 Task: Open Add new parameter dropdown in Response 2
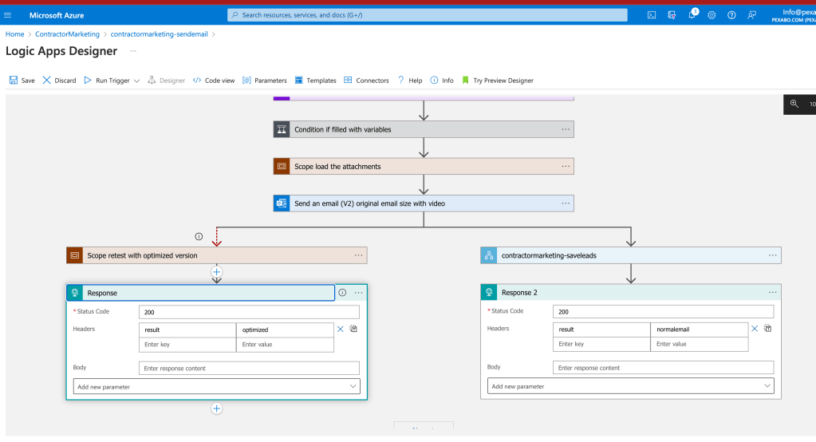coord(631,386)
